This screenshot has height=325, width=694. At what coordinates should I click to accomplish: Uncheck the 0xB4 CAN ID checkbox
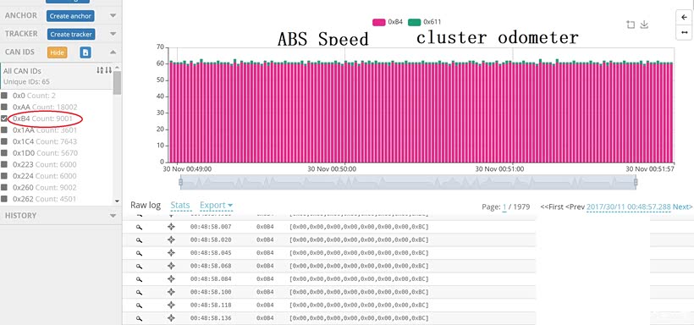click(x=4, y=118)
